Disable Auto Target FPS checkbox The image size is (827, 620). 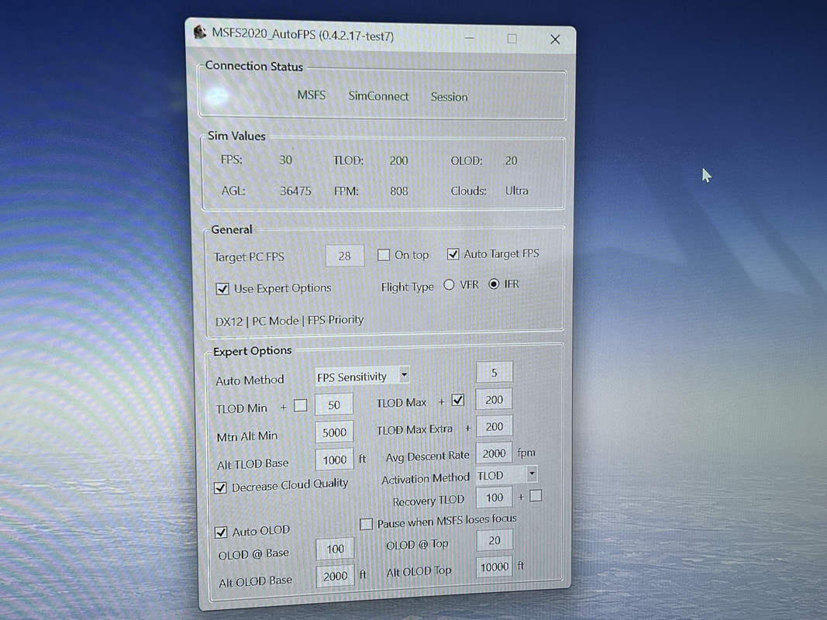tap(453, 254)
